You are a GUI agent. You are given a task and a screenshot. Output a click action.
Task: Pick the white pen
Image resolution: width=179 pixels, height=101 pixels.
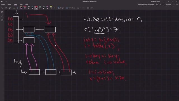tap(29, 8)
